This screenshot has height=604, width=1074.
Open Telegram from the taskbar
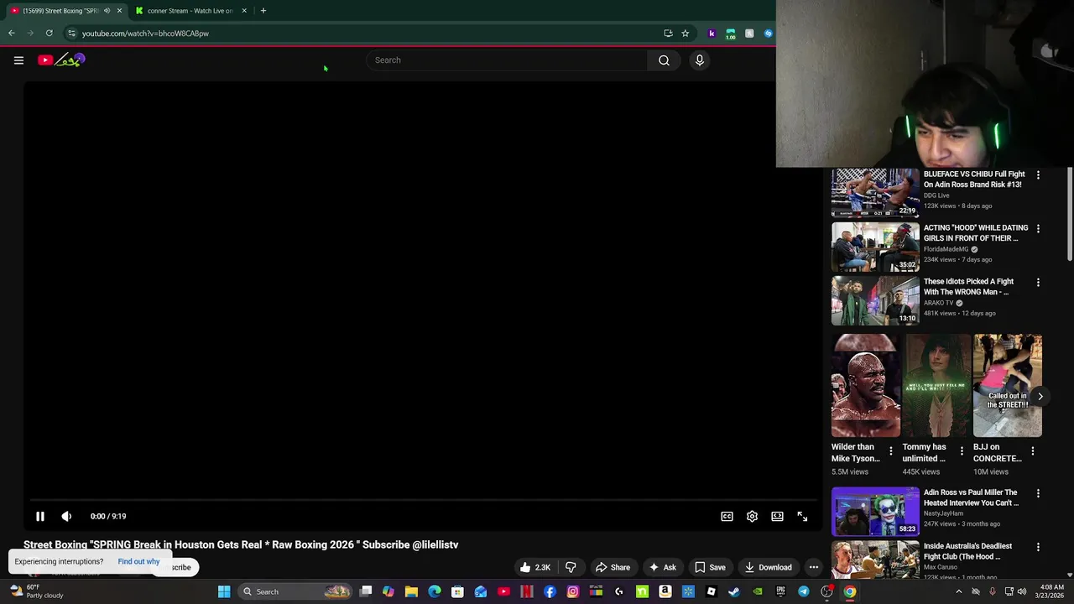click(x=803, y=591)
